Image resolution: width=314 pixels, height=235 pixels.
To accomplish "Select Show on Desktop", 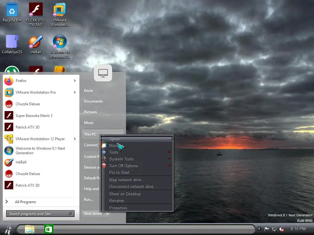I will pyautogui.click(x=136, y=194).
